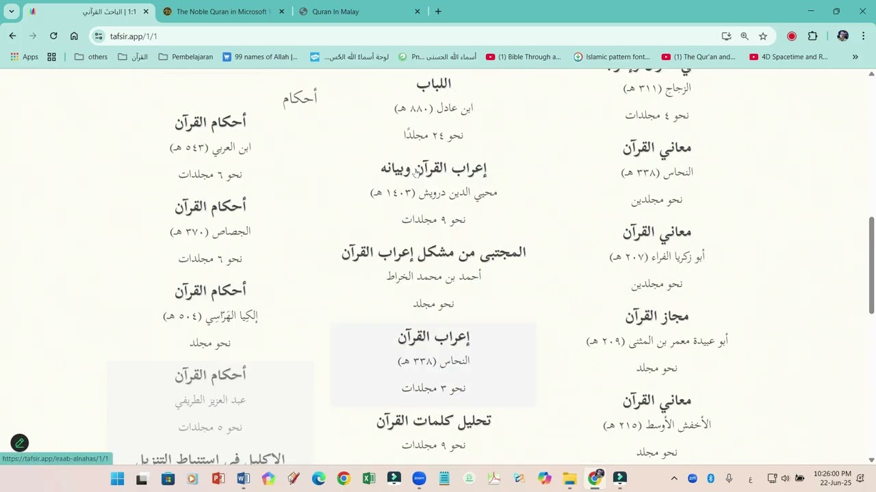Open Chrome extensions puzzle icon
This screenshot has width=876, height=492.
(x=812, y=36)
